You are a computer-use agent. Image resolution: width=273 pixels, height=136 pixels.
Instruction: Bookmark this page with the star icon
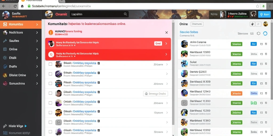coord(258,6)
